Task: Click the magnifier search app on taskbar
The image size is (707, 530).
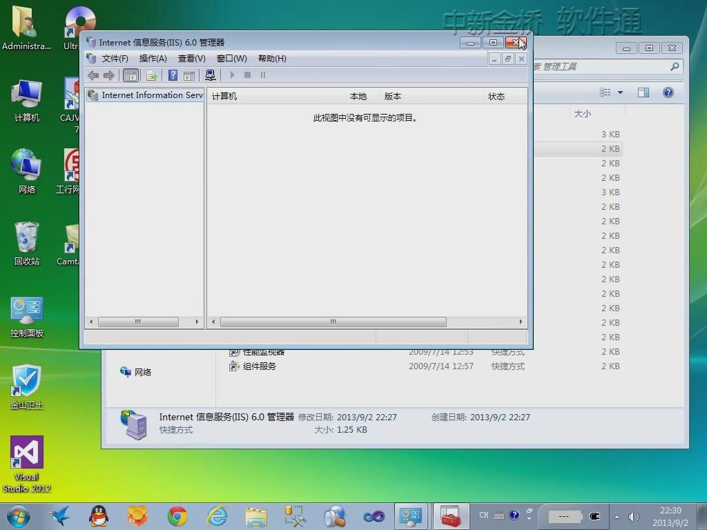Action: tap(335, 516)
